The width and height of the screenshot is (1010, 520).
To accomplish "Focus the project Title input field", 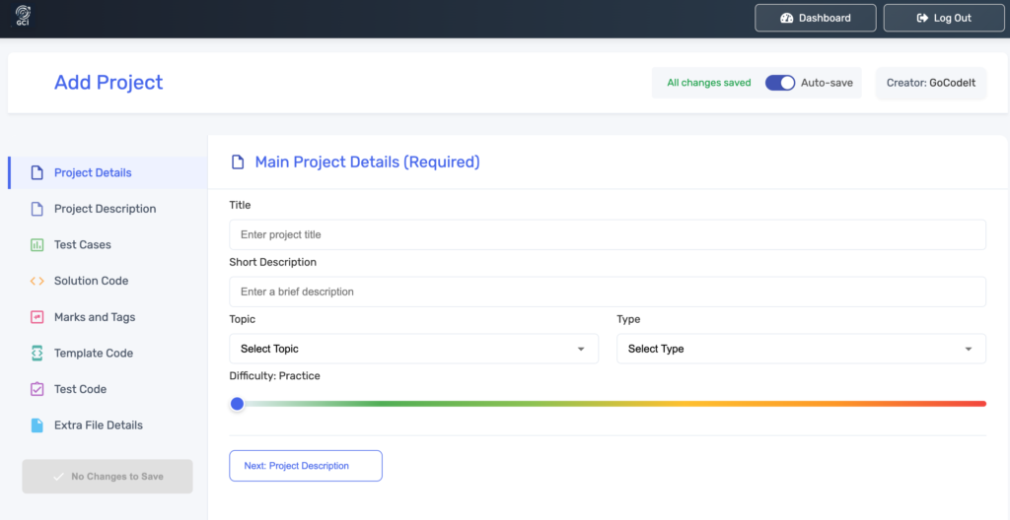I will point(607,234).
